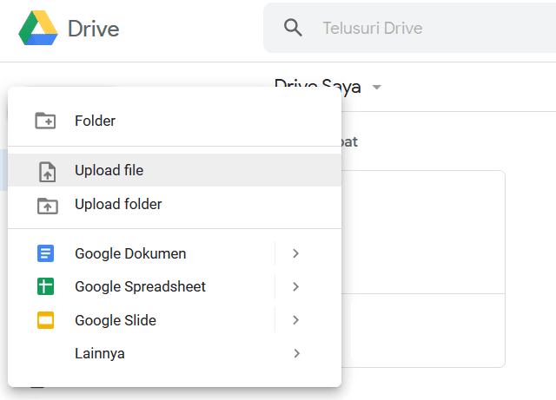Image resolution: width=556 pixels, height=400 pixels.
Task: Click the Upload file icon
Action: [x=46, y=171]
